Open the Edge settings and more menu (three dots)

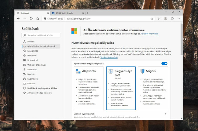tap(179, 19)
